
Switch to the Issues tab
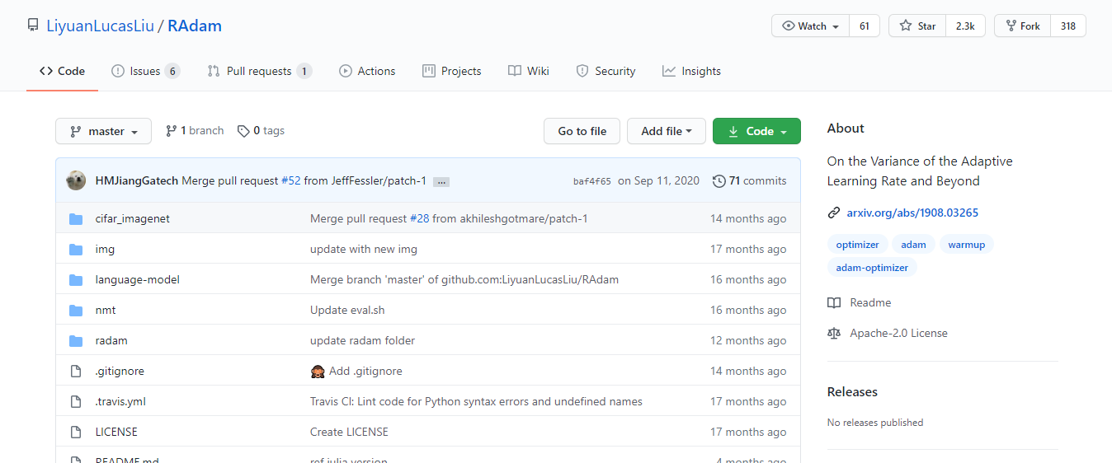[145, 71]
